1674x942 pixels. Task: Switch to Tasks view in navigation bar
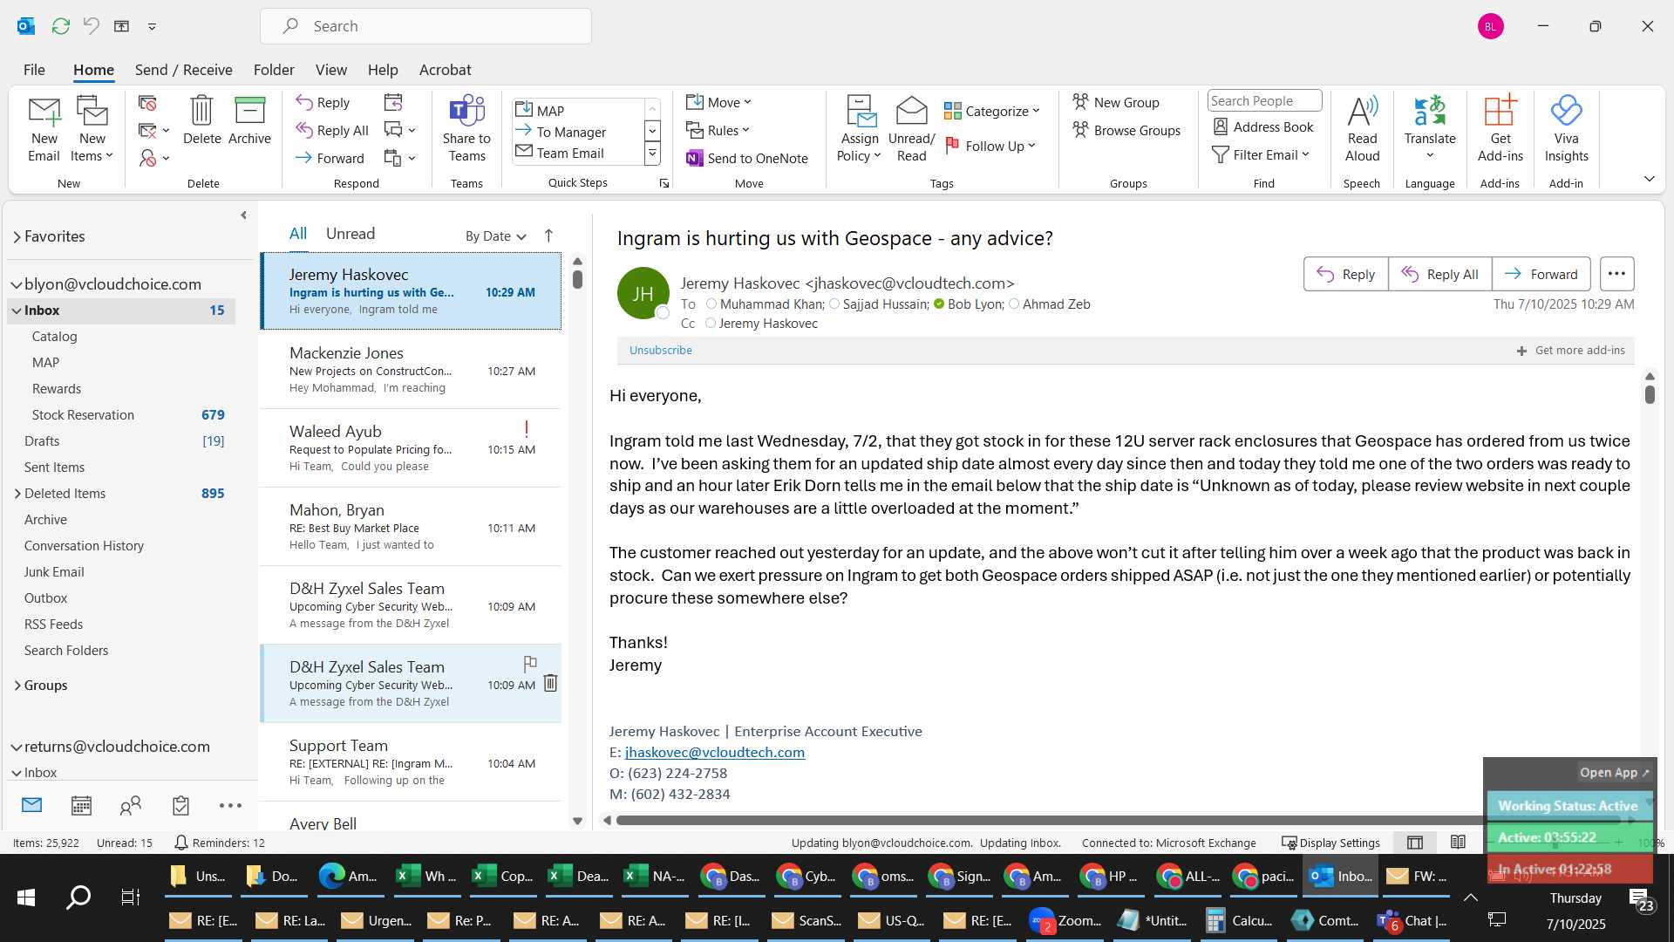(x=180, y=805)
